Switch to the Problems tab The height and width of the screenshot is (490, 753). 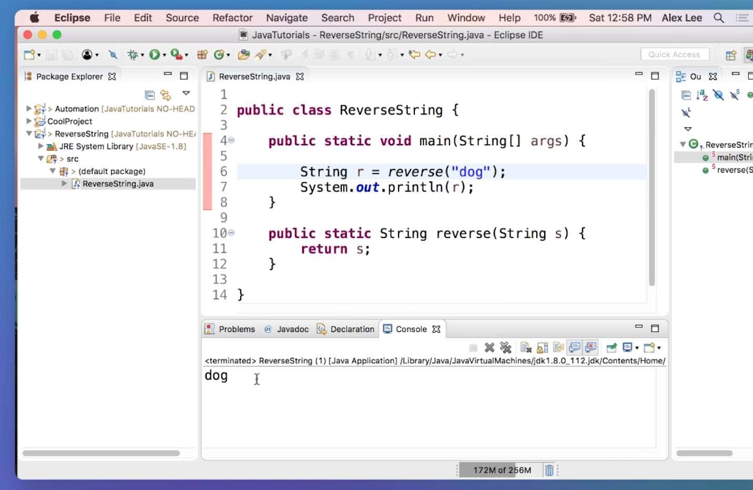click(236, 329)
